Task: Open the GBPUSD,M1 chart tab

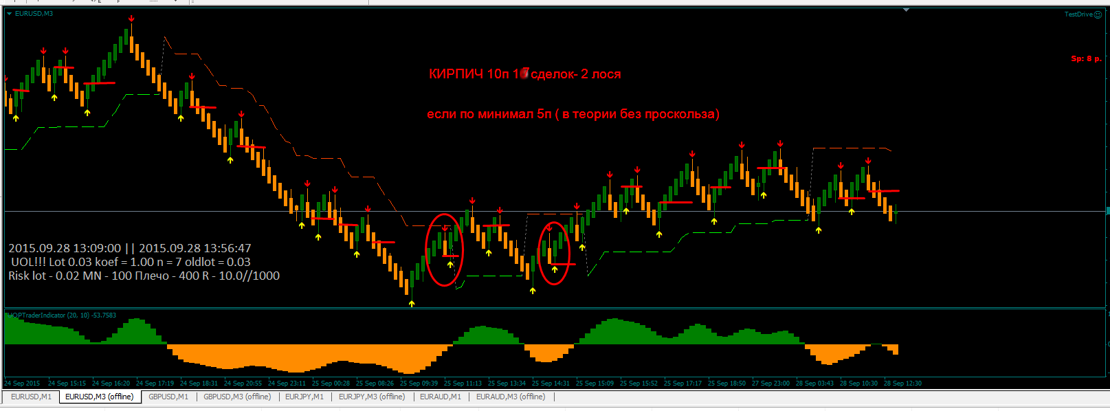Action: [168, 397]
